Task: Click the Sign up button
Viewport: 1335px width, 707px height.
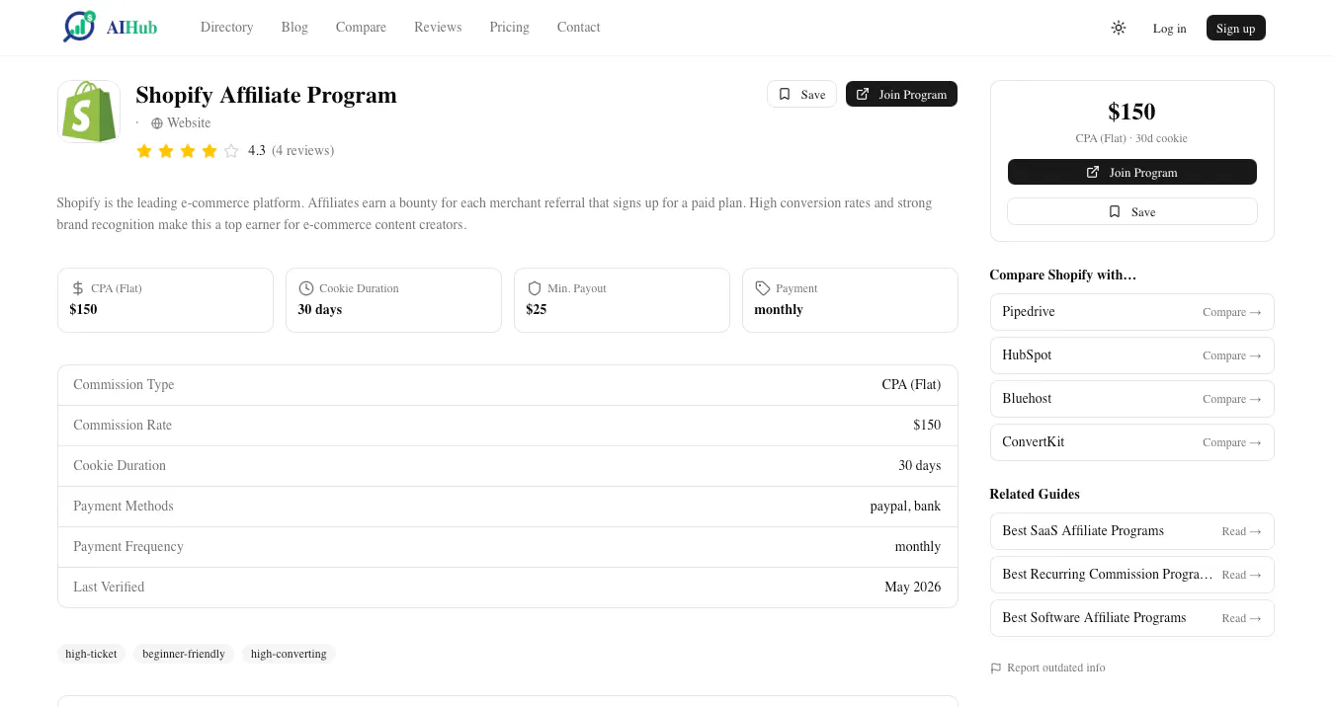Action: 1236,28
